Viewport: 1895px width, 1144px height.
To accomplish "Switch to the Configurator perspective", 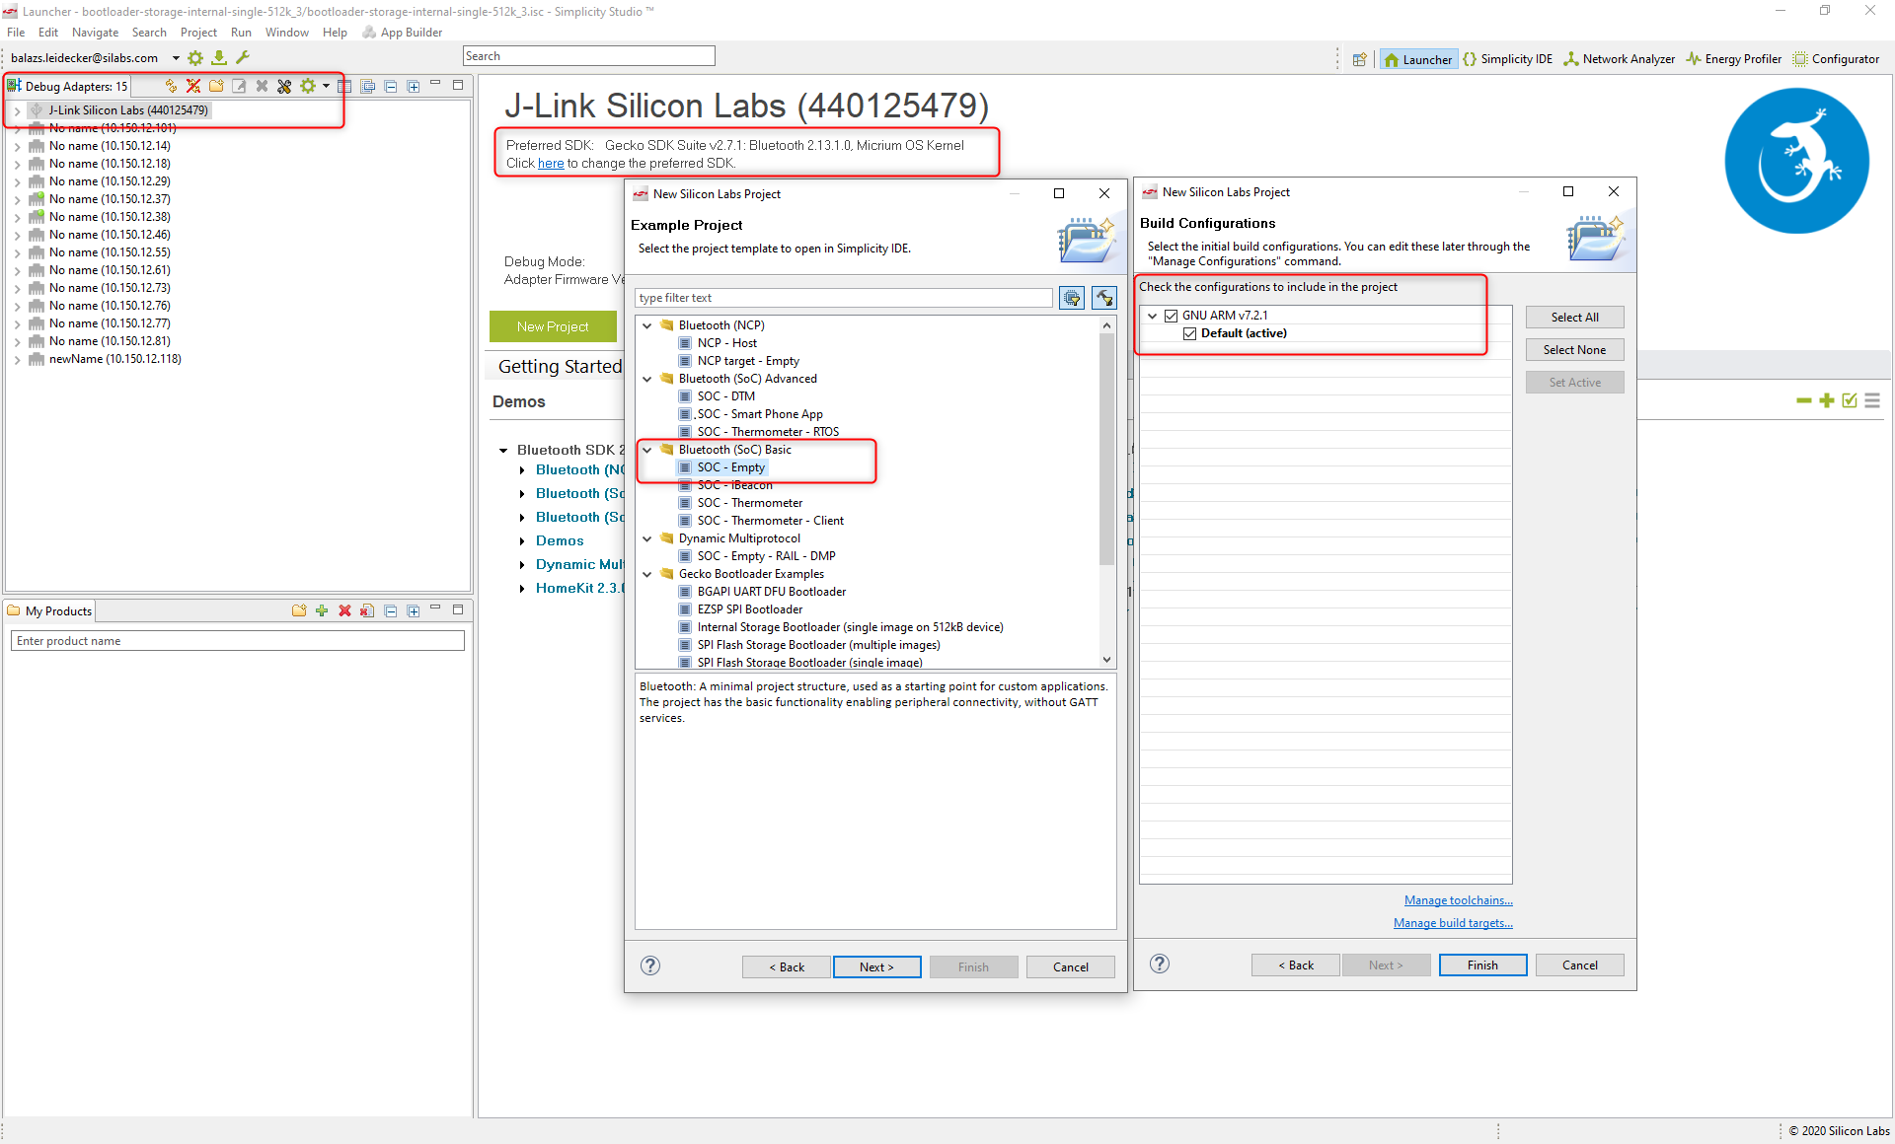I will point(1837,59).
